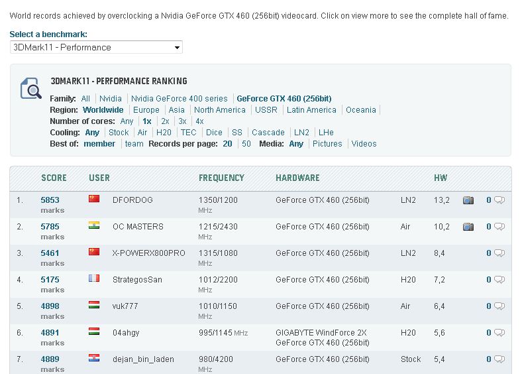Show 50 records per page

246,144
